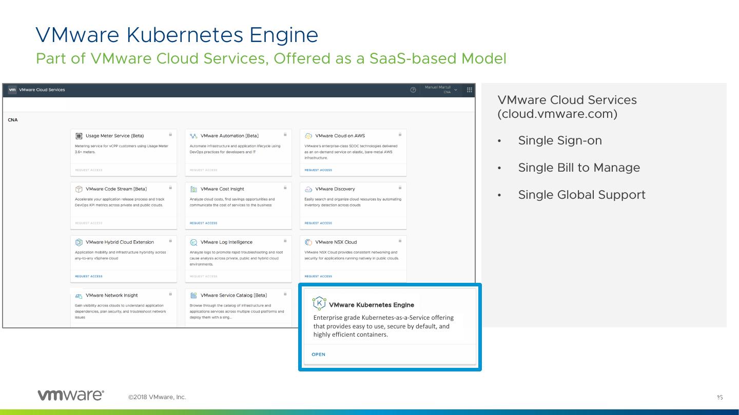Click the VMware Cost Insight icon
Screen dimensions: 739x415
[x=193, y=189]
